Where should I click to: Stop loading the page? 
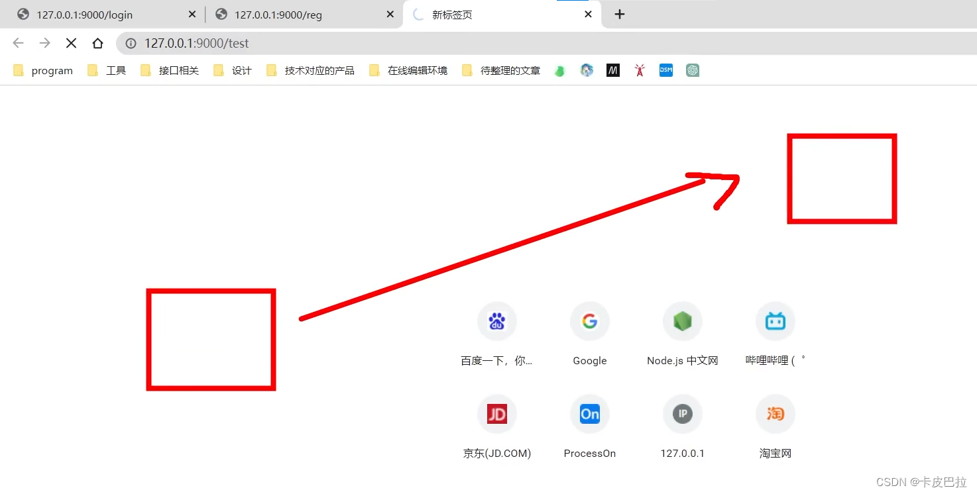(x=72, y=43)
